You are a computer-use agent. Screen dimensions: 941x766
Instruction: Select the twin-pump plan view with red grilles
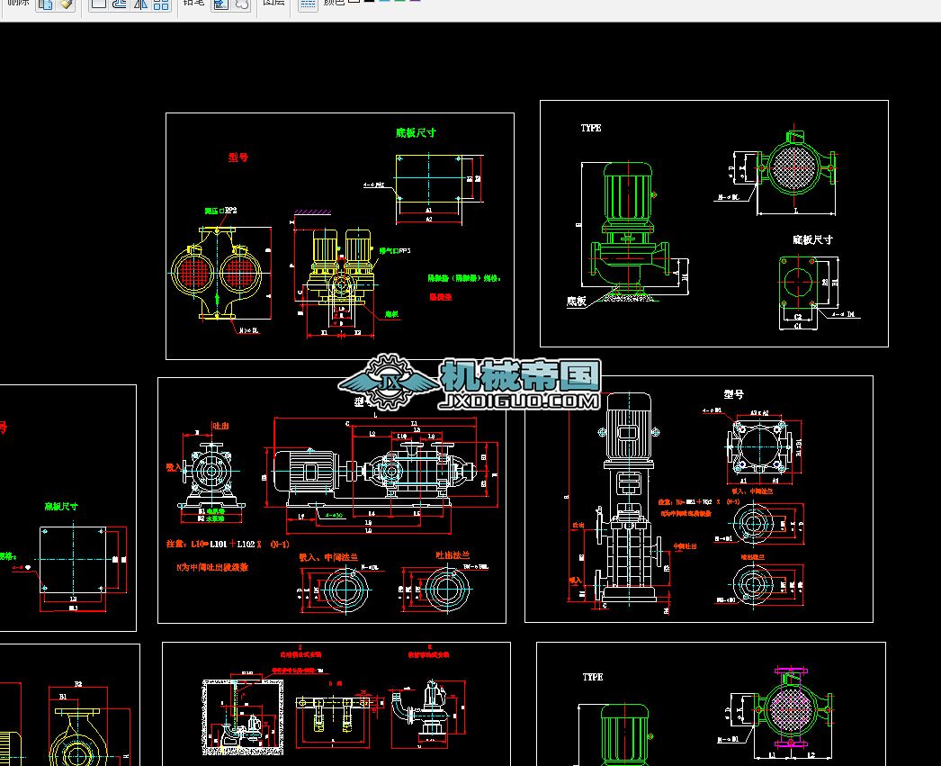pos(217,274)
